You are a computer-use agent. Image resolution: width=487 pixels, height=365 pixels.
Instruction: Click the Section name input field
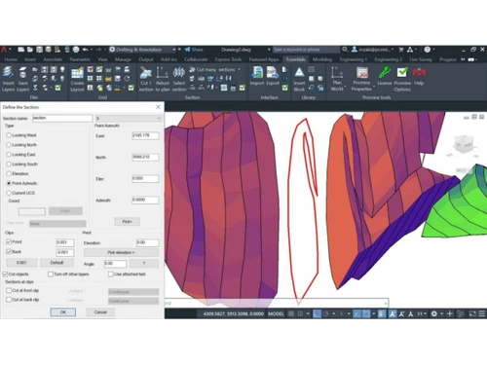(x=62, y=118)
